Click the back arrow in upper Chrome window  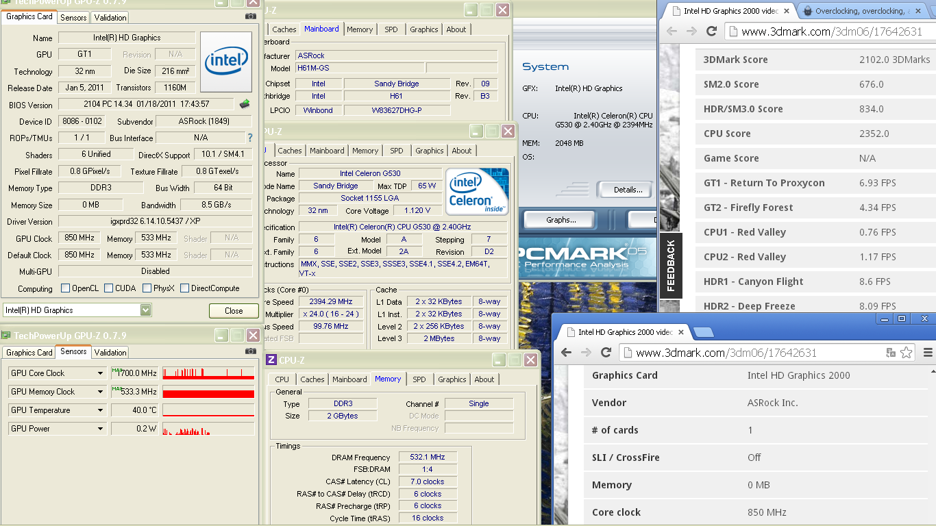[672, 31]
